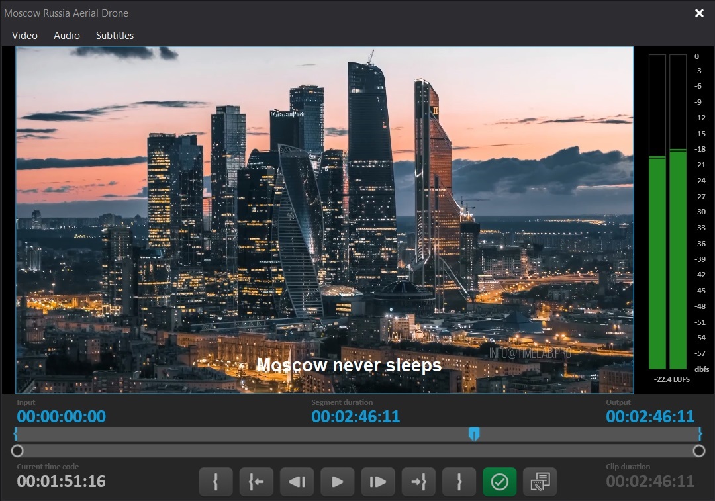Click the right circular range handle
The image size is (715, 501).
[x=699, y=451]
